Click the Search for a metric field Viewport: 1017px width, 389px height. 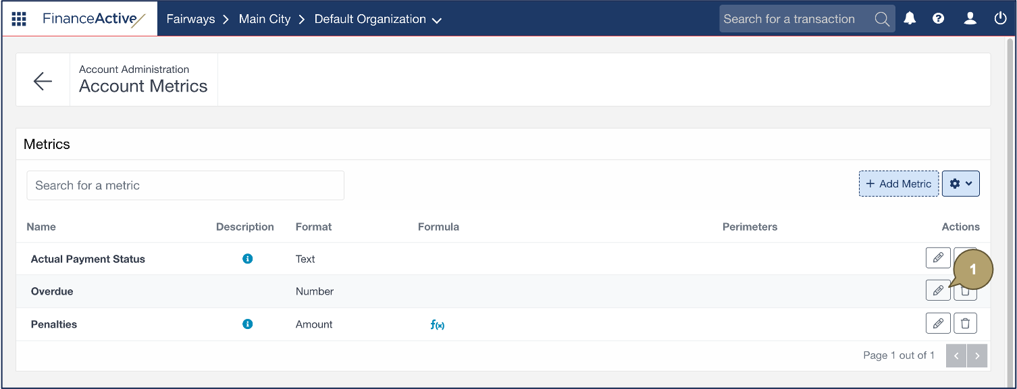[x=185, y=185]
